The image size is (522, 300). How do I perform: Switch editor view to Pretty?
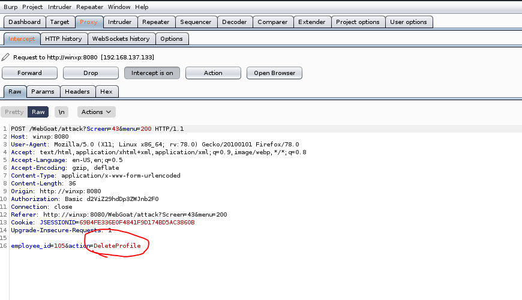click(x=14, y=112)
